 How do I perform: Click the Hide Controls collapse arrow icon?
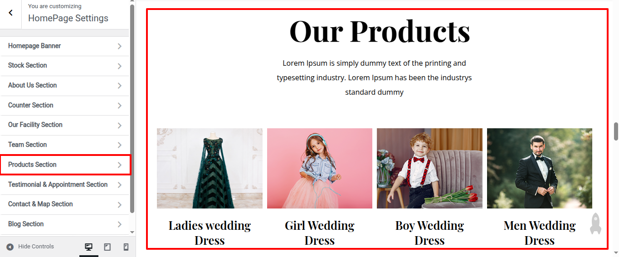click(10, 247)
